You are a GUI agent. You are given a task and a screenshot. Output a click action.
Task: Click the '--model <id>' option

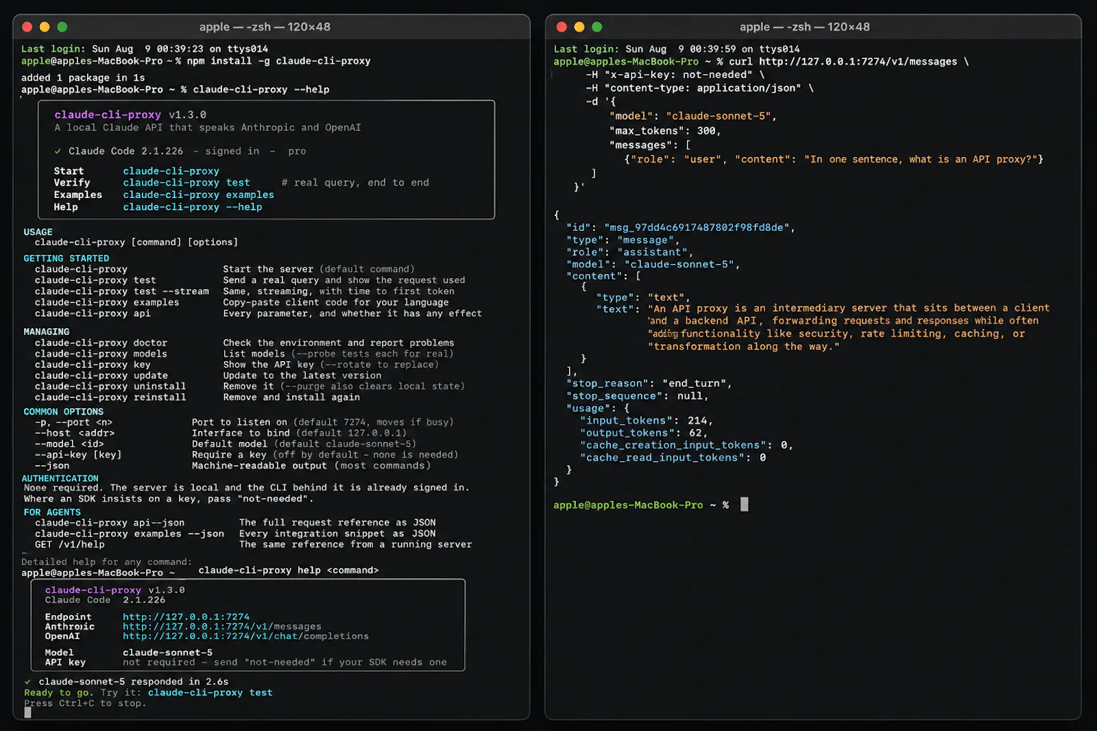tap(69, 444)
